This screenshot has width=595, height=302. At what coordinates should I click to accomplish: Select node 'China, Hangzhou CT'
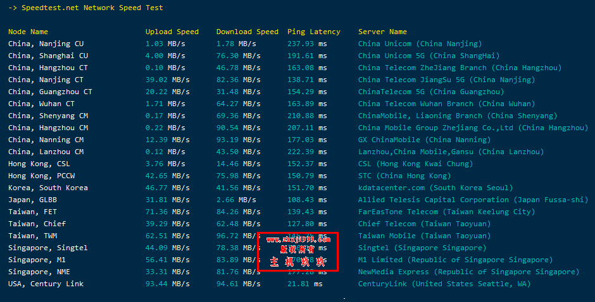pyautogui.click(x=48, y=68)
